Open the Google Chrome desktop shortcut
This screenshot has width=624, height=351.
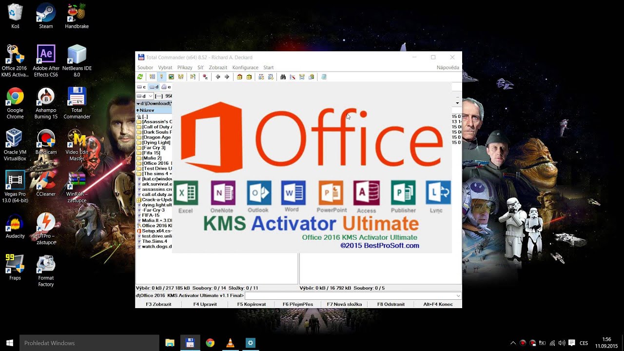(x=15, y=103)
